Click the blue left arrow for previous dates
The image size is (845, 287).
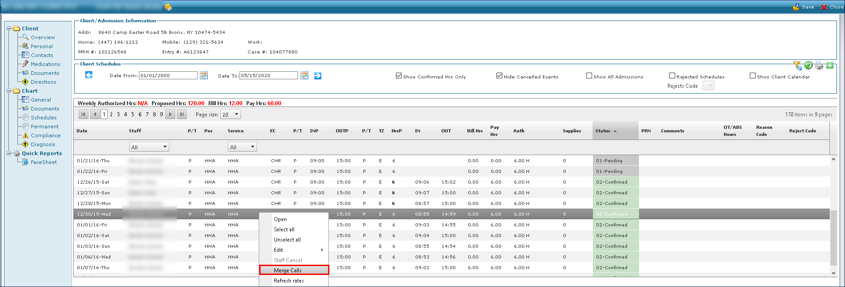tap(89, 75)
